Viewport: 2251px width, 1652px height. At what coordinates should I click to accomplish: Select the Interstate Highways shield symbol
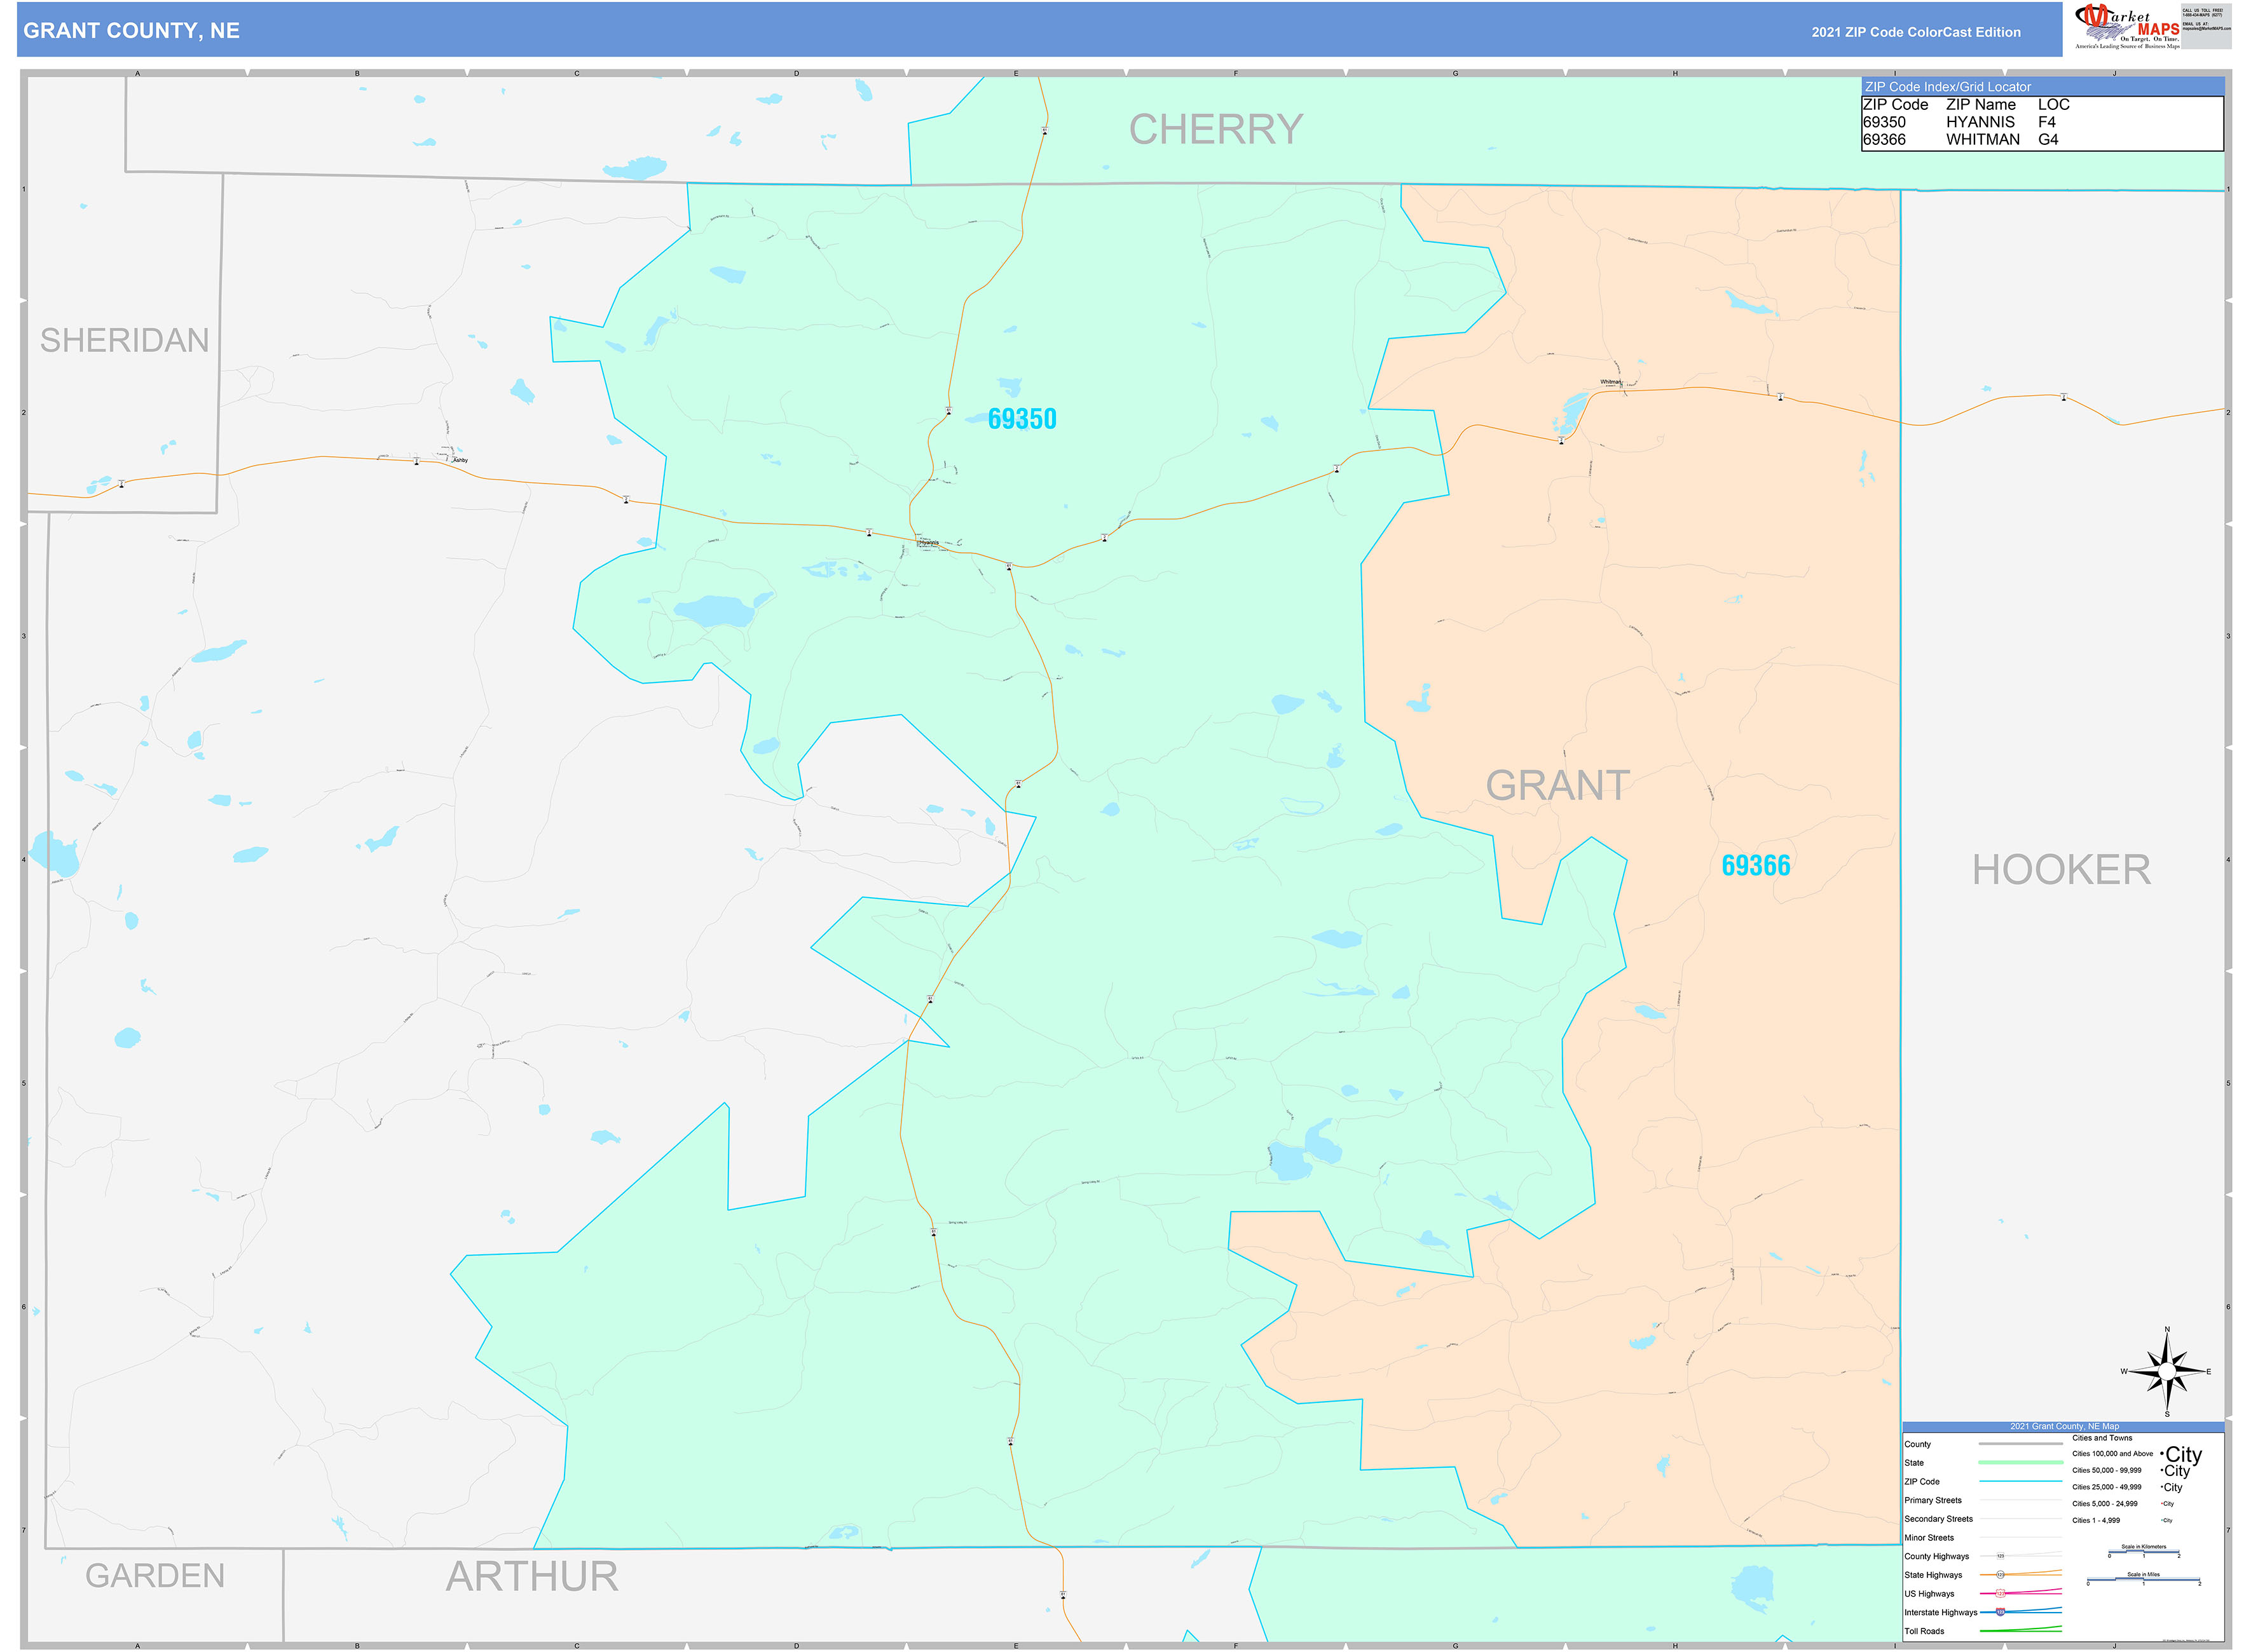(2000, 1612)
